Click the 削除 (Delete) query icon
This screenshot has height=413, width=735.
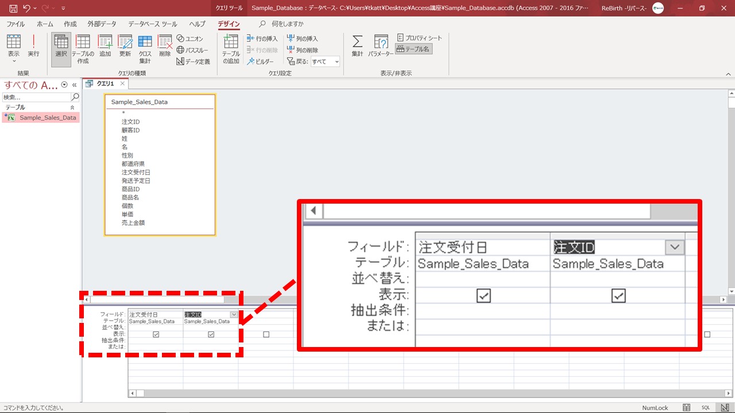point(165,46)
